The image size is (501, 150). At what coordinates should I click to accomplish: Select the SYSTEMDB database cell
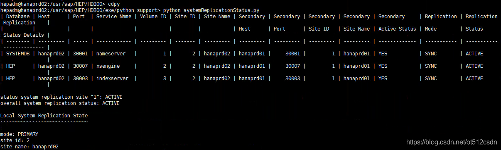(18, 54)
